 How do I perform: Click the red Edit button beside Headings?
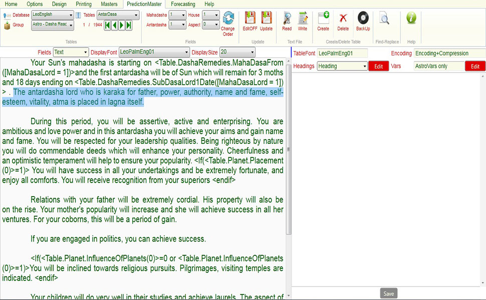pos(378,66)
